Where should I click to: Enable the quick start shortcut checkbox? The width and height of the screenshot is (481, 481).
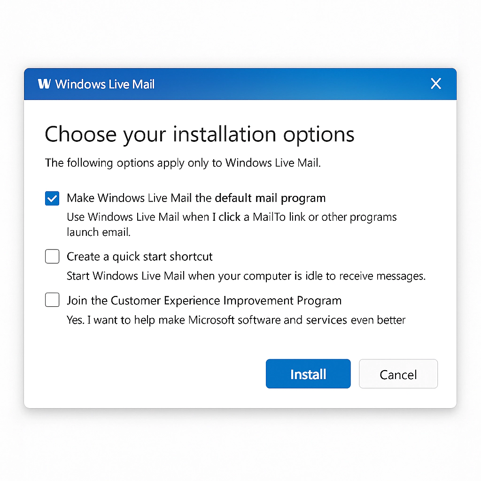click(52, 256)
